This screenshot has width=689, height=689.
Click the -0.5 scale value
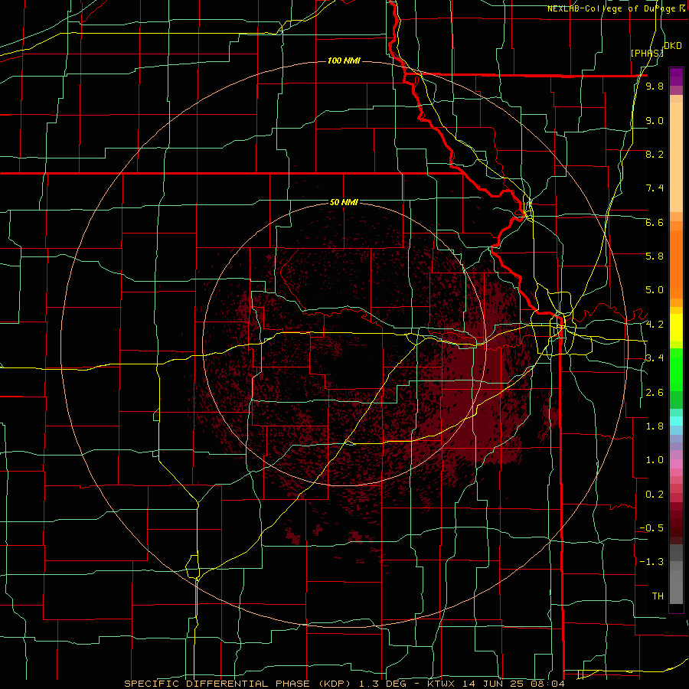point(651,527)
